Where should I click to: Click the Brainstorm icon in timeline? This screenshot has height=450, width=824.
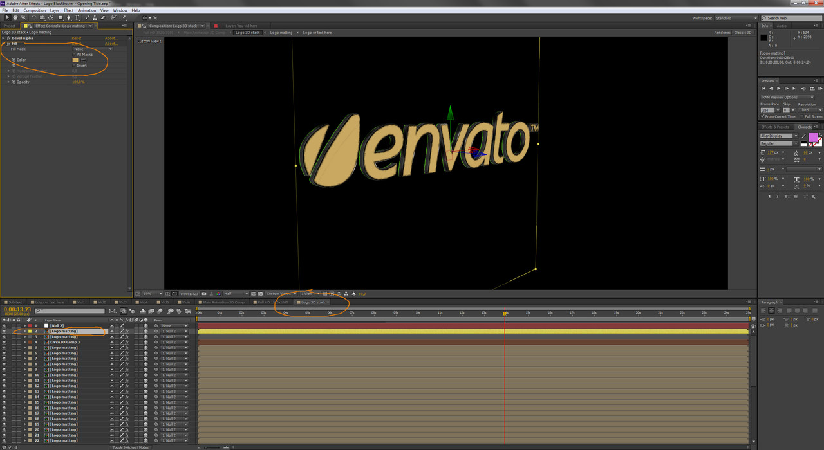tap(170, 311)
